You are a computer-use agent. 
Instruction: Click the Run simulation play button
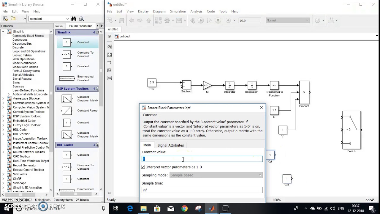201,21
